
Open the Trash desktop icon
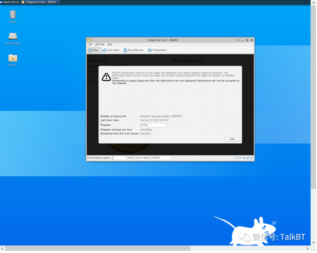click(13, 17)
